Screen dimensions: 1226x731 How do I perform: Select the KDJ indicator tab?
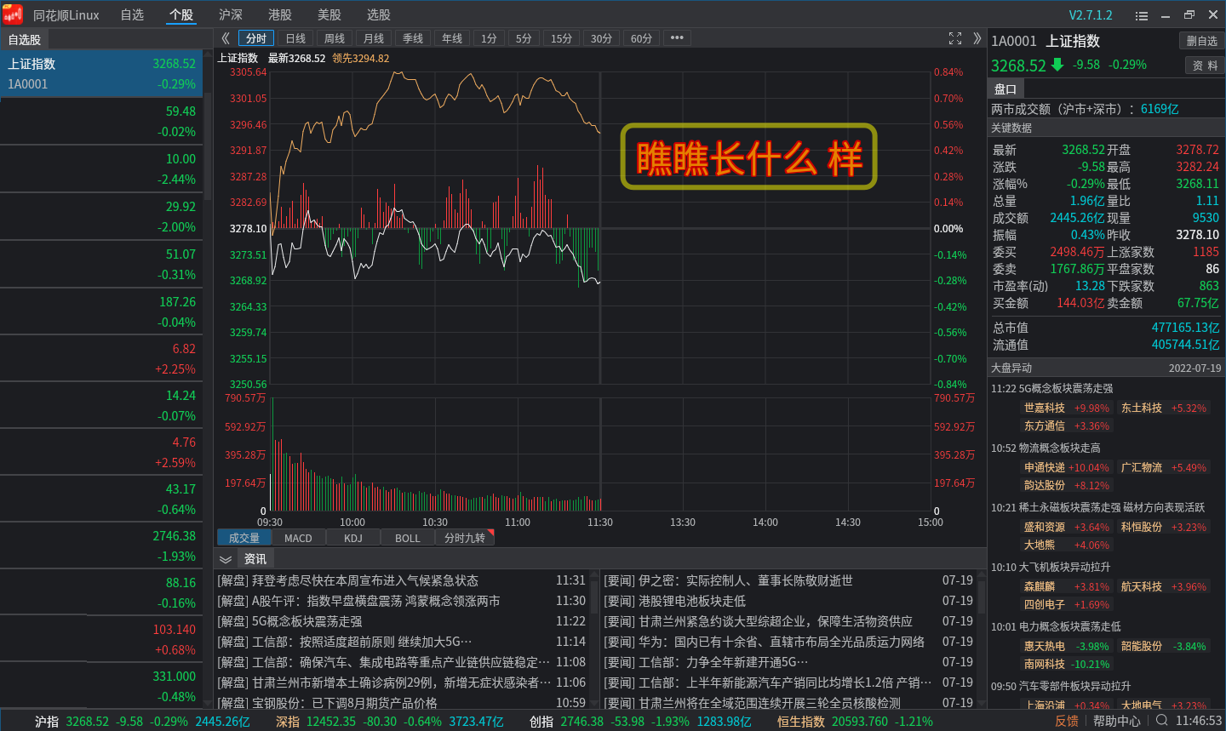click(x=353, y=538)
